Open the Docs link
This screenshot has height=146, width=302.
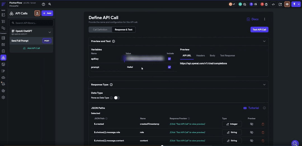253,19
